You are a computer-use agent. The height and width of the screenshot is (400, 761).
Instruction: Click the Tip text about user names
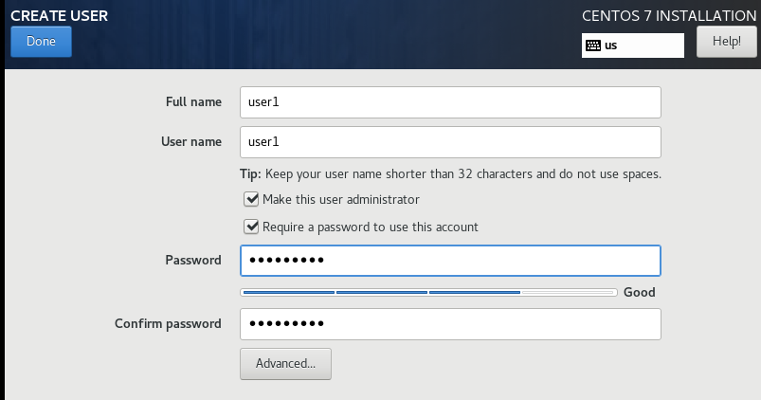450,174
